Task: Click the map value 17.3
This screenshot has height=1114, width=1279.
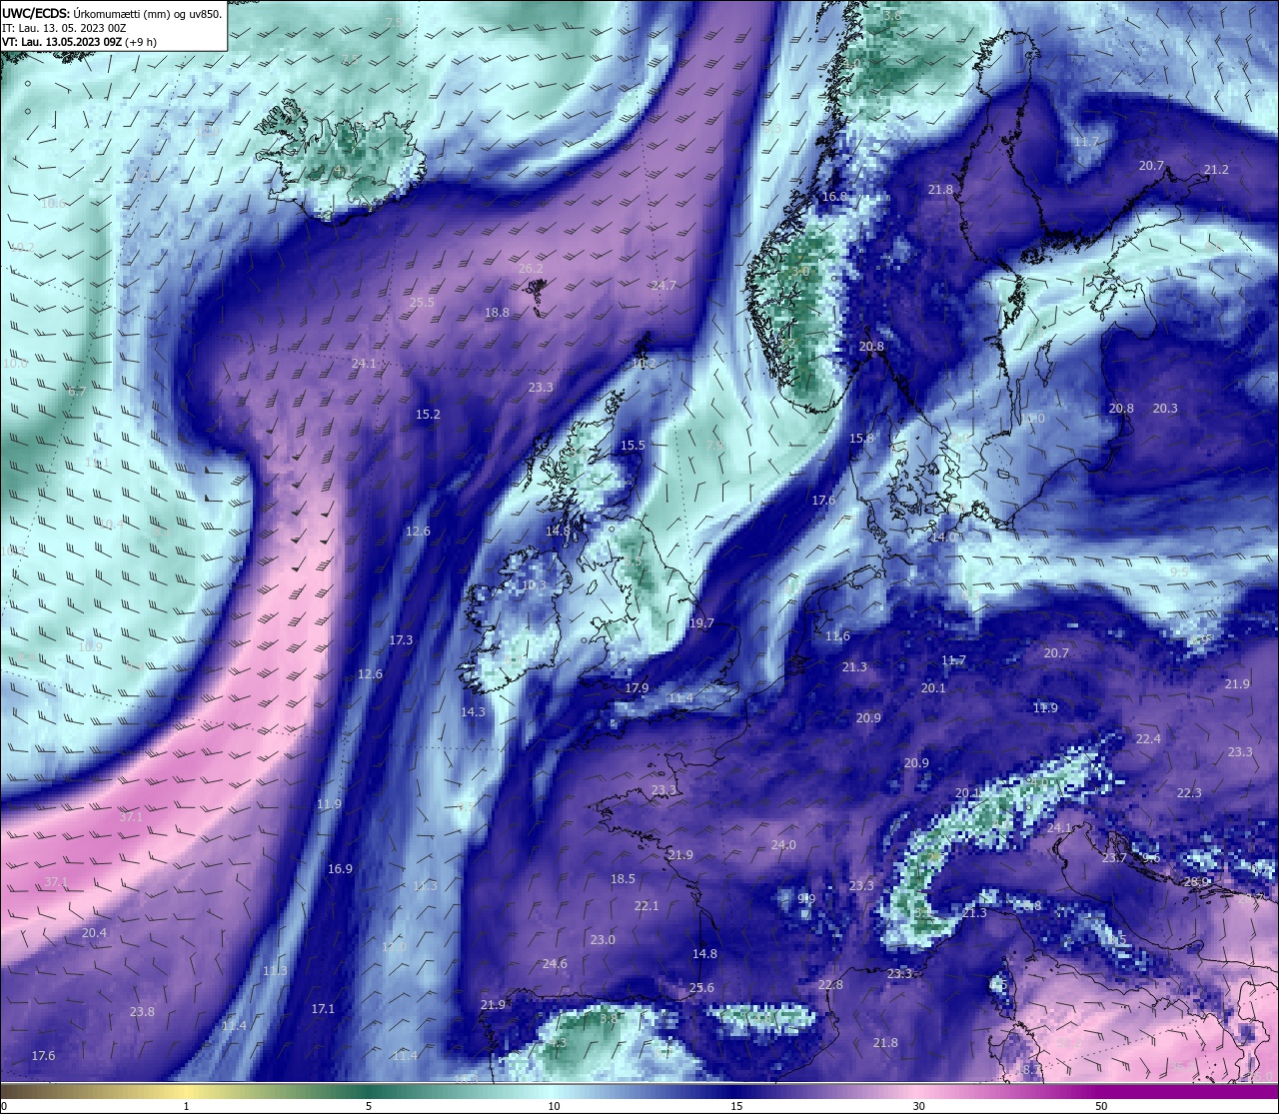Action: [401, 640]
